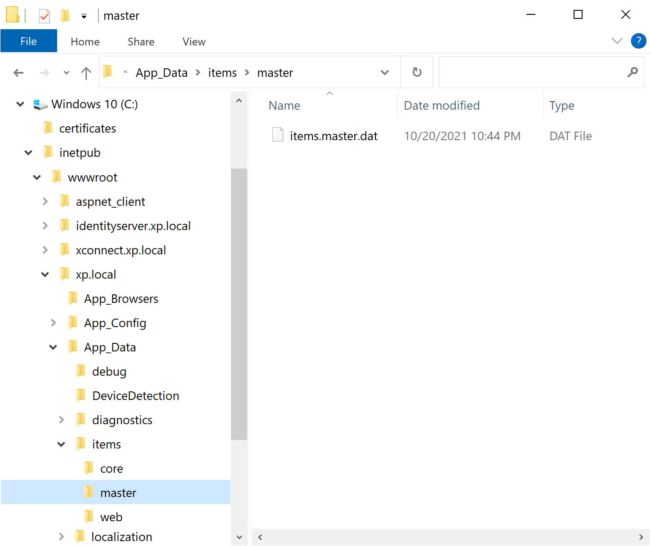Click the search magnifier icon

click(632, 72)
